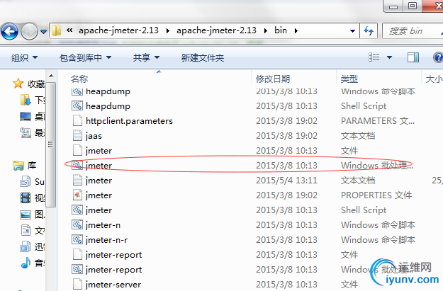Click the PARAMETERS type cell
The image size is (443, 291).
(378, 121)
